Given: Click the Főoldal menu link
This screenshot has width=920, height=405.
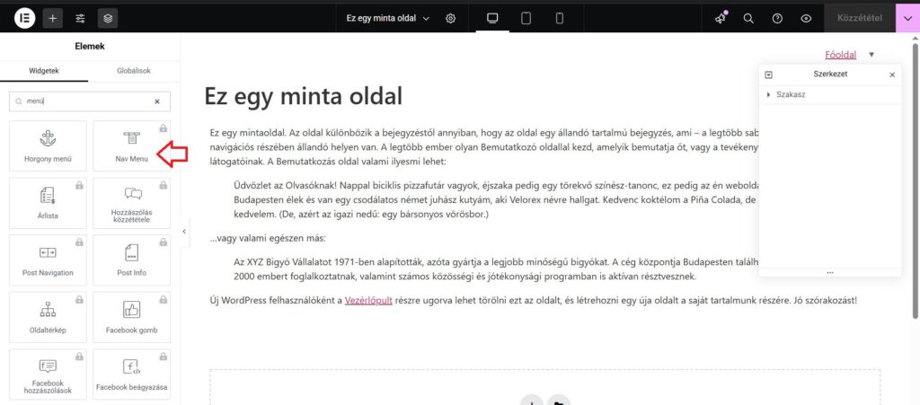Looking at the screenshot, I should 840,55.
